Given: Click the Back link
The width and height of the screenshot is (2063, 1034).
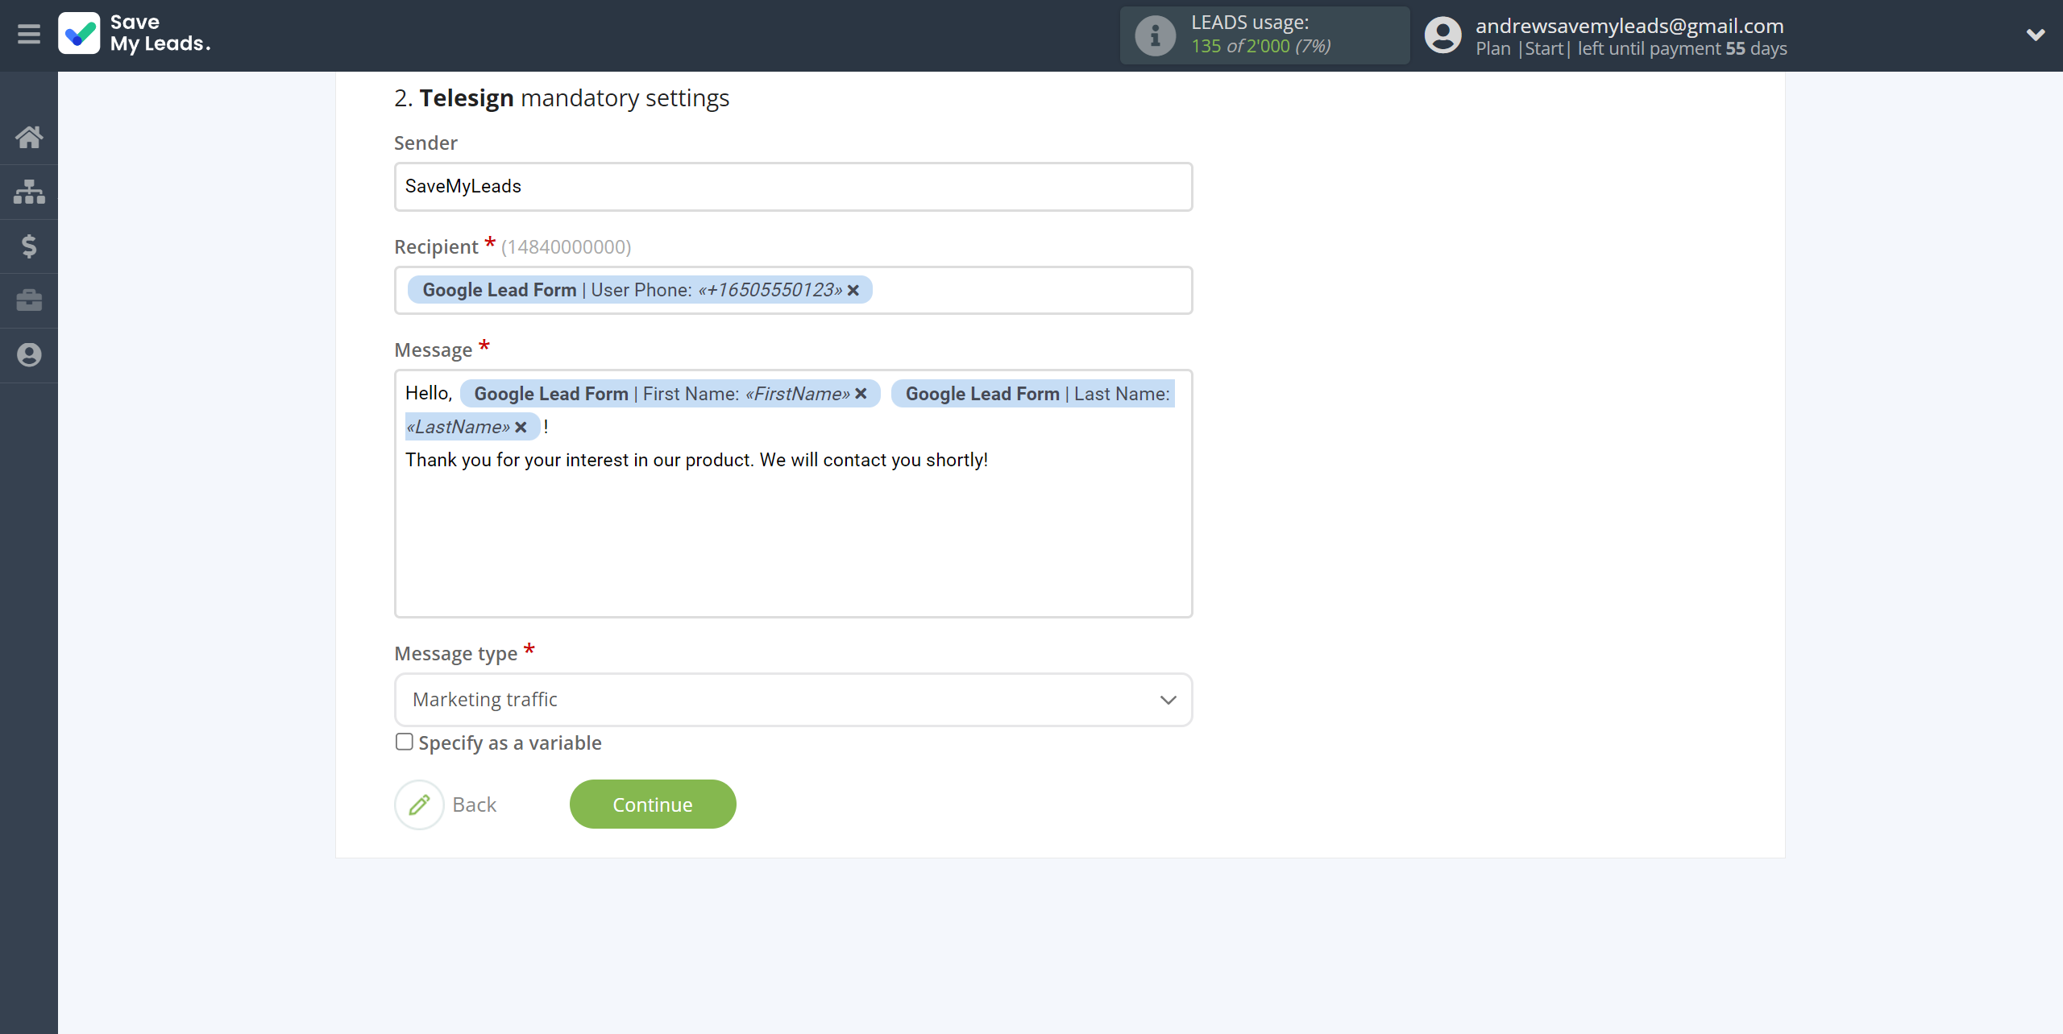Looking at the screenshot, I should 475,804.
